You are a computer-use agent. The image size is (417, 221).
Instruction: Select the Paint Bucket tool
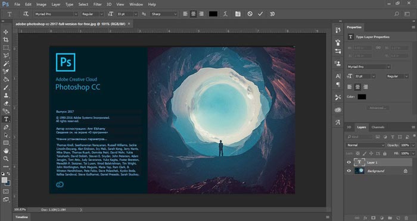pyautogui.click(x=5, y=80)
